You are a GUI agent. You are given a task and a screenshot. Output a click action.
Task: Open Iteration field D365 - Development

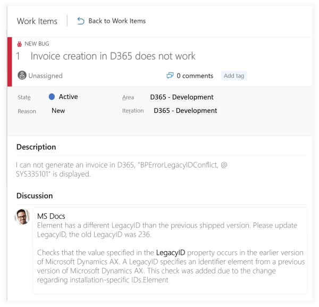(186, 111)
